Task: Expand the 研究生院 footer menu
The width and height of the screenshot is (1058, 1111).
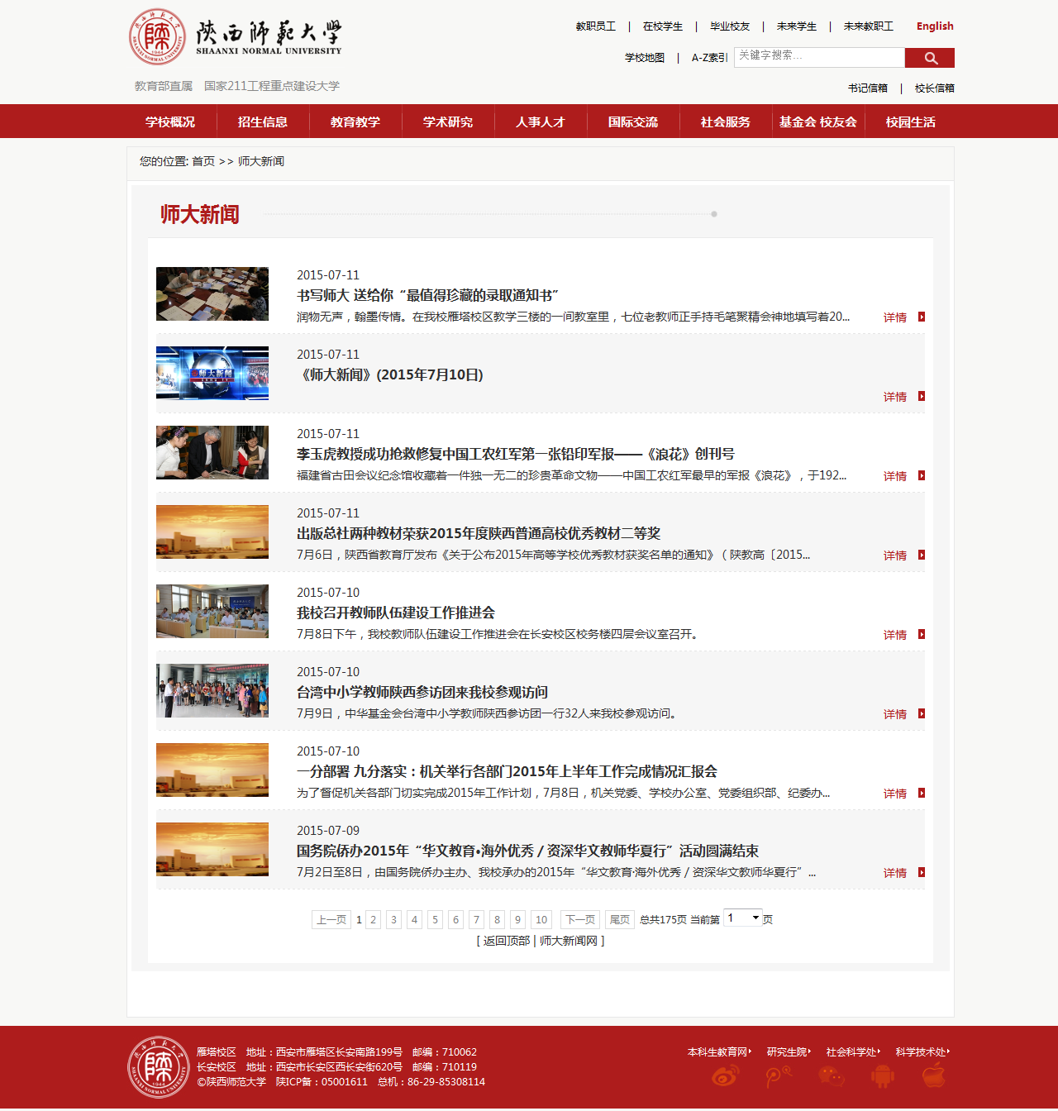Action: 789,1052
